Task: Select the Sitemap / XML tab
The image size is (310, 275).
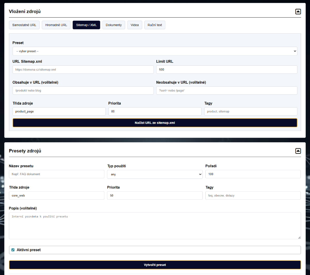Action: click(86, 25)
